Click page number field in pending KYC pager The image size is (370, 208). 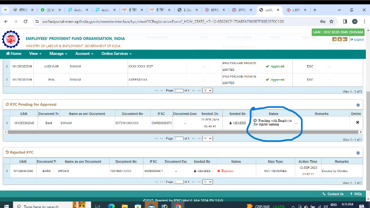(179, 138)
